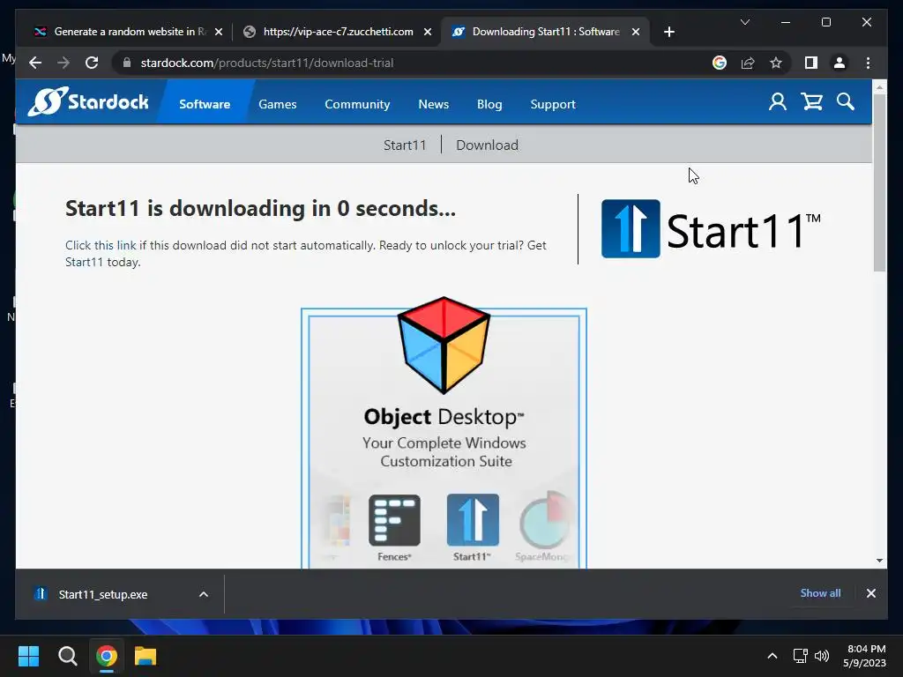Click Show all downloads
Viewport: 903px width, 677px height.
820,593
